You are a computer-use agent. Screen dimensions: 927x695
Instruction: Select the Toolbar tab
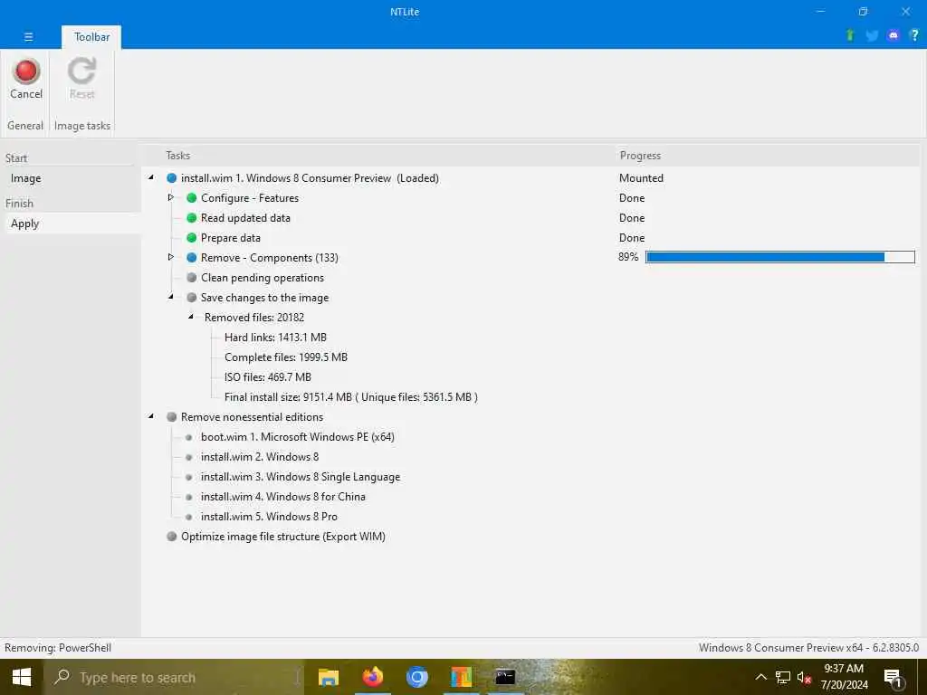[x=91, y=36]
